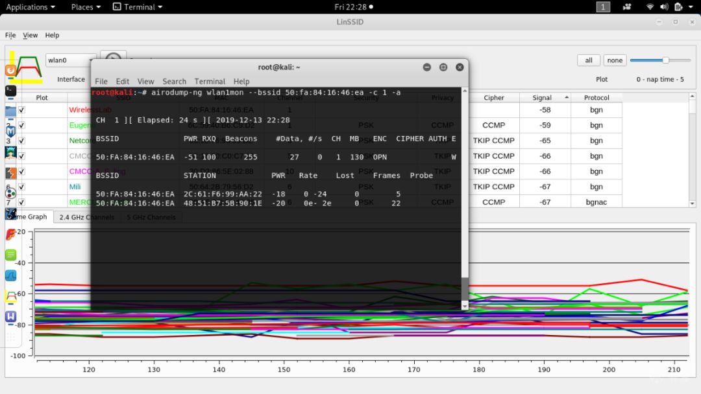Image resolution: width=701 pixels, height=394 pixels.
Task: Click the green notes icon in the dock
Action: pyautogui.click(x=10, y=255)
